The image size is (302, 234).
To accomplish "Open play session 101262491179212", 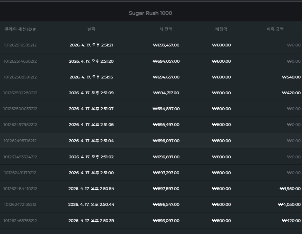I will [20, 173].
